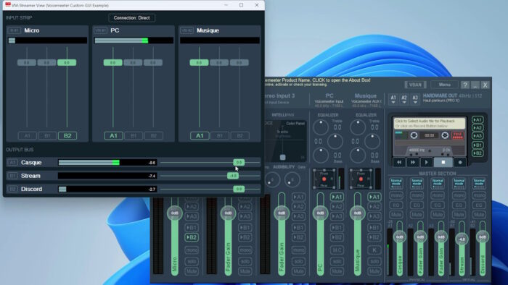Change Normal mode on Casque master bus
508x285 pixels.
click(x=396, y=184)
